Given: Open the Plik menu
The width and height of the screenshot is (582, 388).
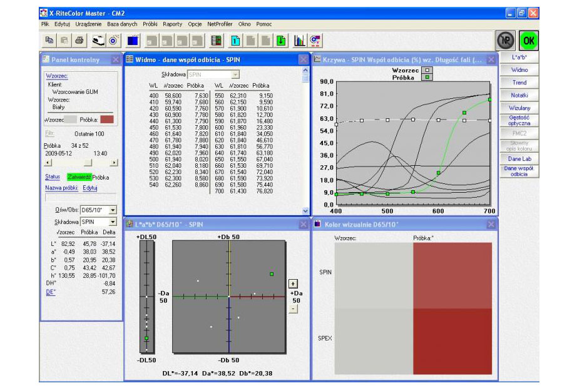Looking at the screenshot, I should pos(45,24).
